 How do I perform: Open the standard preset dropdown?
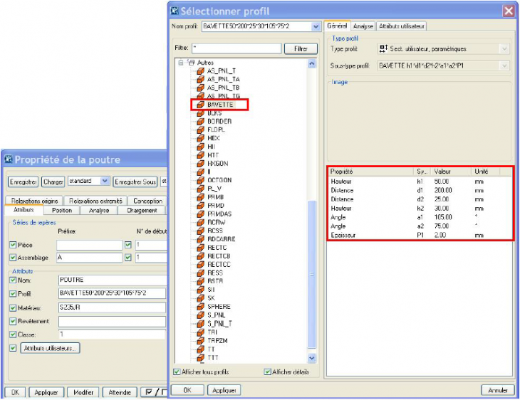coord(105,181)
